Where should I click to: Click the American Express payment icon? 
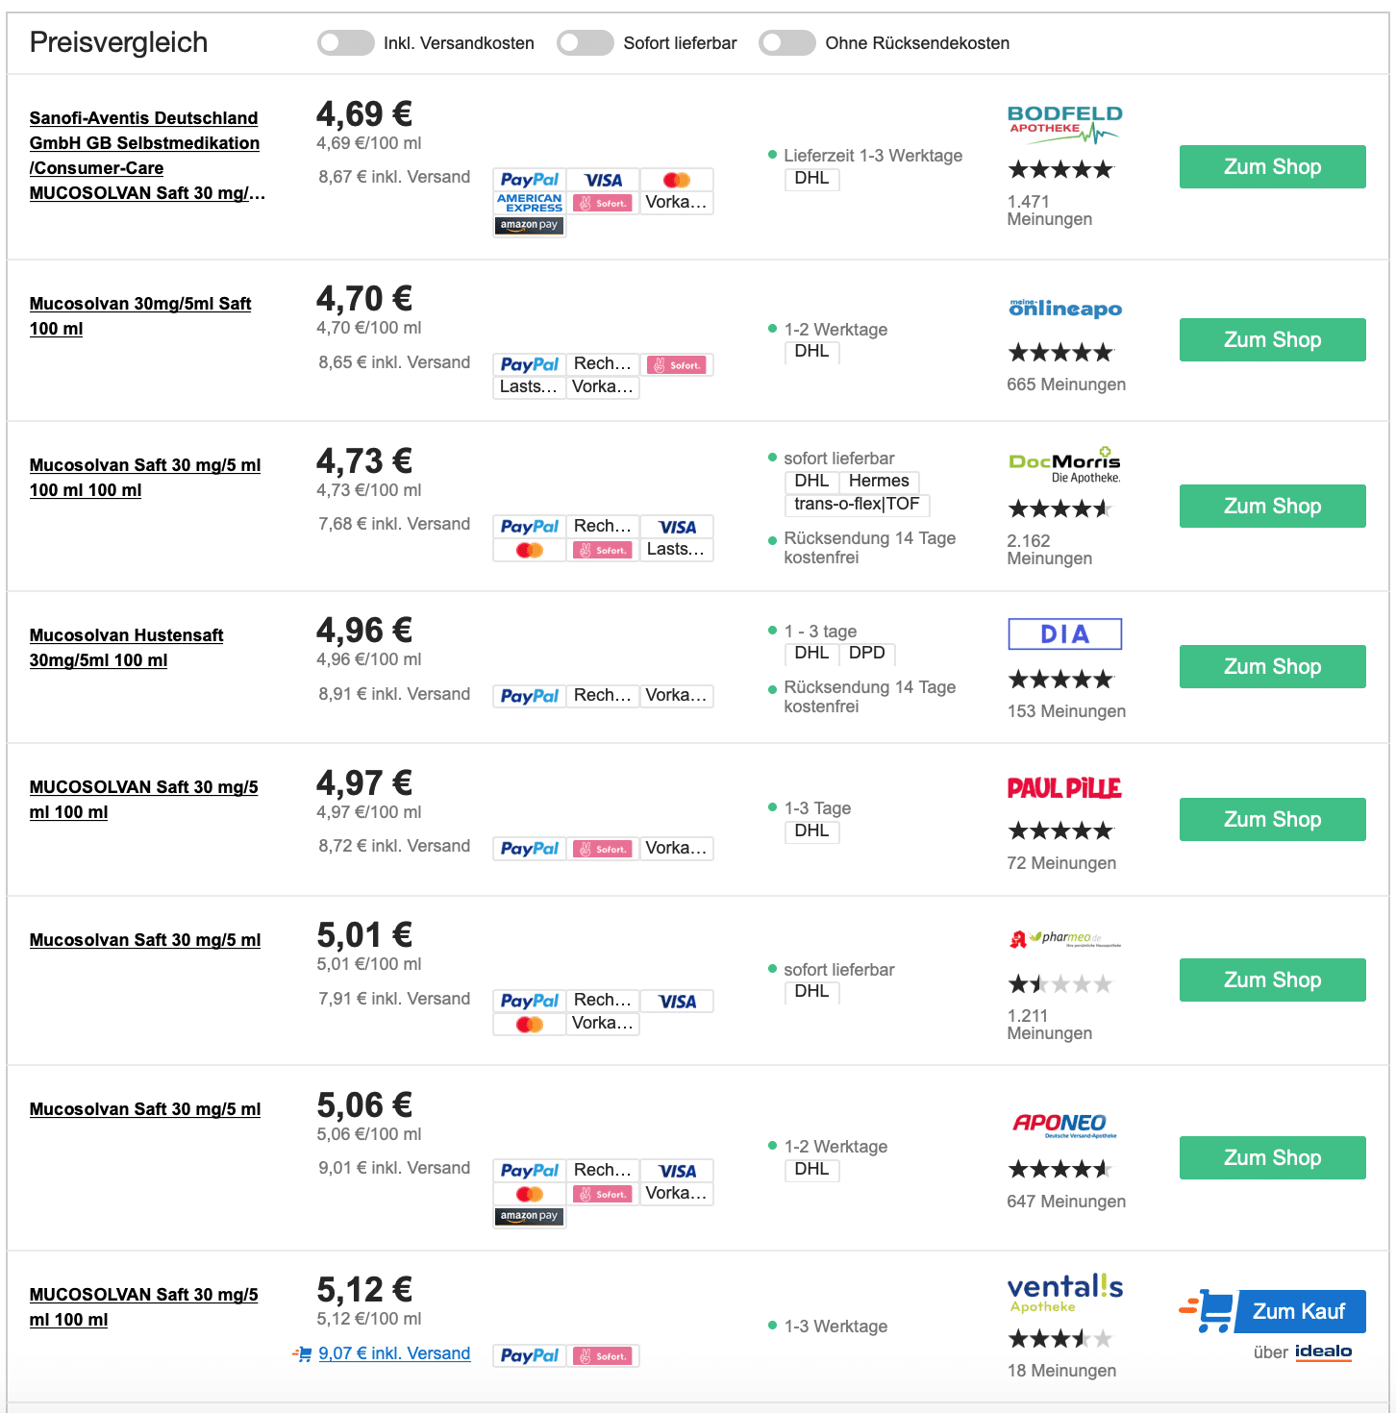(x=529, y=203)
